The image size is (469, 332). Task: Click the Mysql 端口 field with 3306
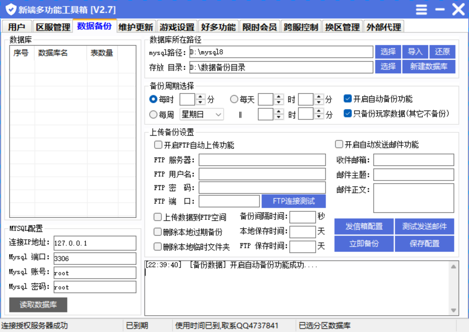pos(95,258)
